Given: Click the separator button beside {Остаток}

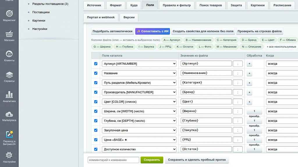Looking at the screenshot, I should (237, 149).
